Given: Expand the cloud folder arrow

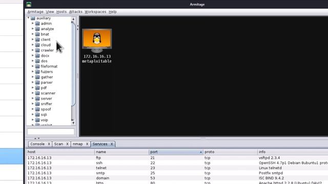Looking at the screenshot, I should tap(33, 44).
